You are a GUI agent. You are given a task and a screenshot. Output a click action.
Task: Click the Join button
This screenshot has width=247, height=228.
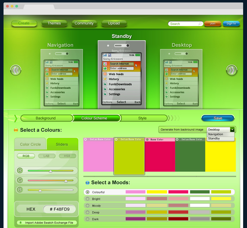click(x=213, y=24)
